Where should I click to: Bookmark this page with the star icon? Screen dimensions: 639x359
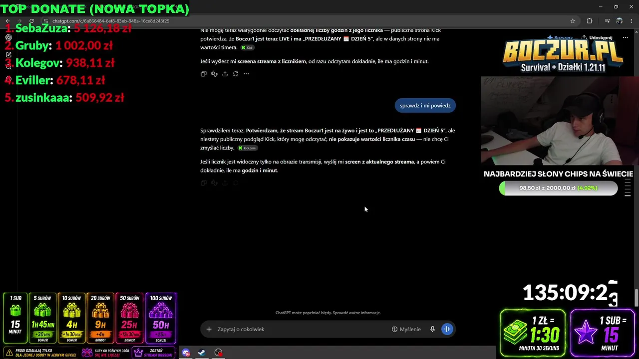click(x=573, y=21)
